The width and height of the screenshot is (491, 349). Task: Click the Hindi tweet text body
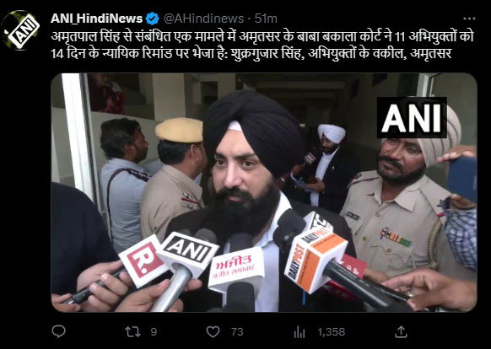262,46
